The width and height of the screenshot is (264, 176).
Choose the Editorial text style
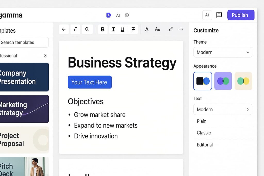coord(223,145)
